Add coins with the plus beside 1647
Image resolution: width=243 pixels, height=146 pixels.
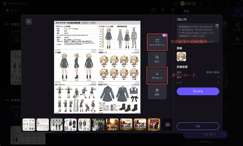point(194,3)
